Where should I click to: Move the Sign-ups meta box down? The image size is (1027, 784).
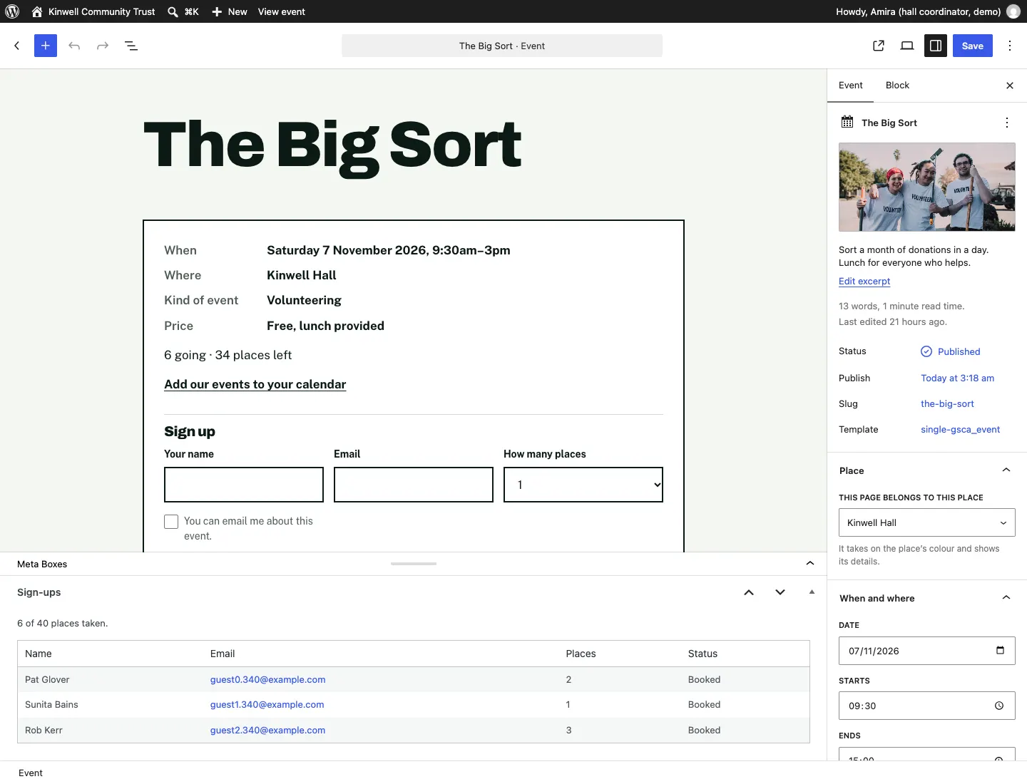pos(780,592)
